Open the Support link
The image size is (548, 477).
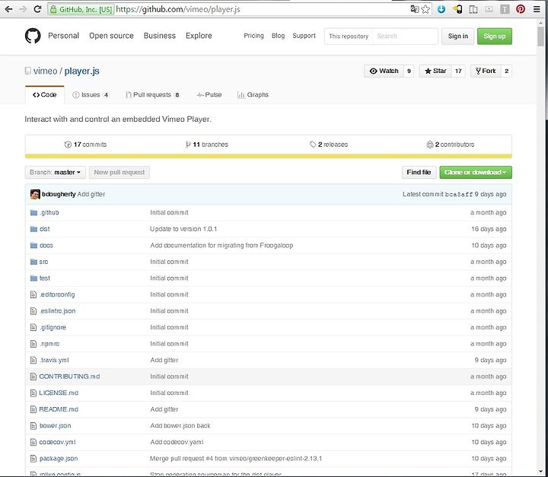[x=304, y=36]
